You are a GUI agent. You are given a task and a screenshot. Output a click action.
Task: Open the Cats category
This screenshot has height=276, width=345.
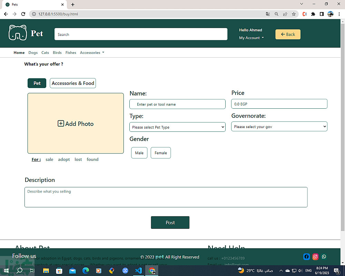click(x=45, y=52)
